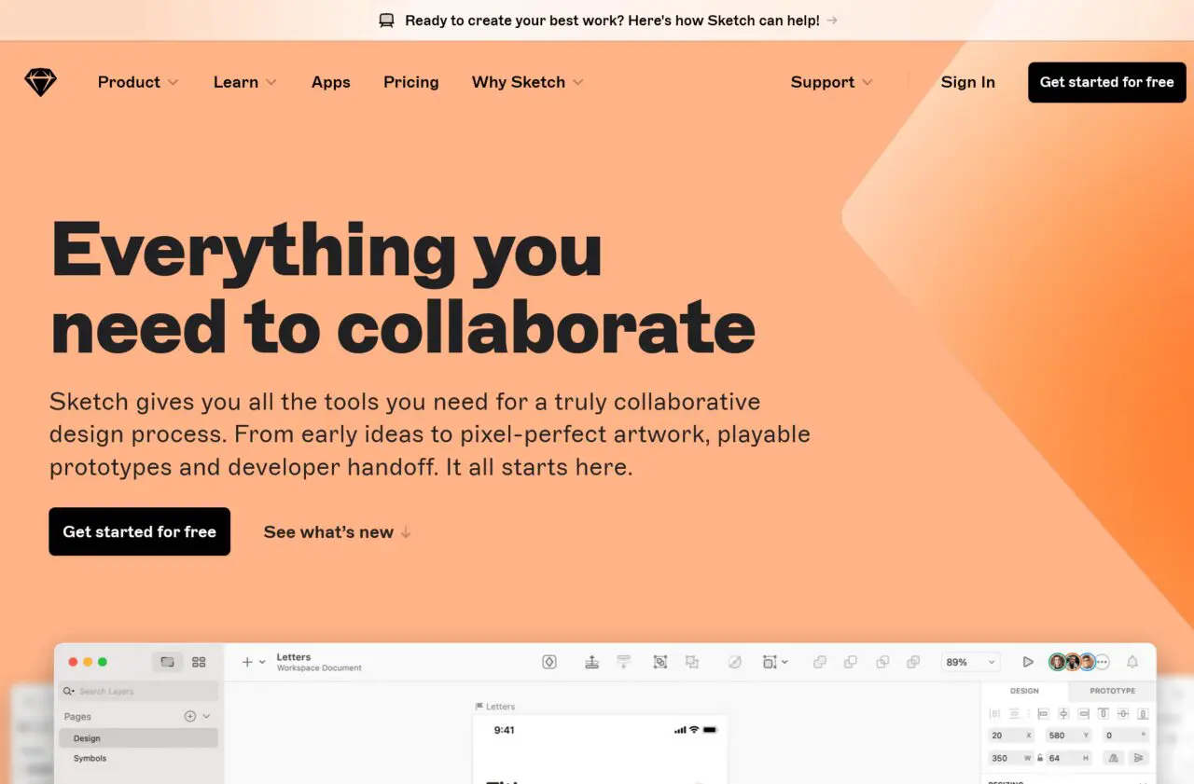Image resolution: width=1194 pixels, height=784 pixels.
Task: Toggle the single-window view icon
Action: (168, 662)
